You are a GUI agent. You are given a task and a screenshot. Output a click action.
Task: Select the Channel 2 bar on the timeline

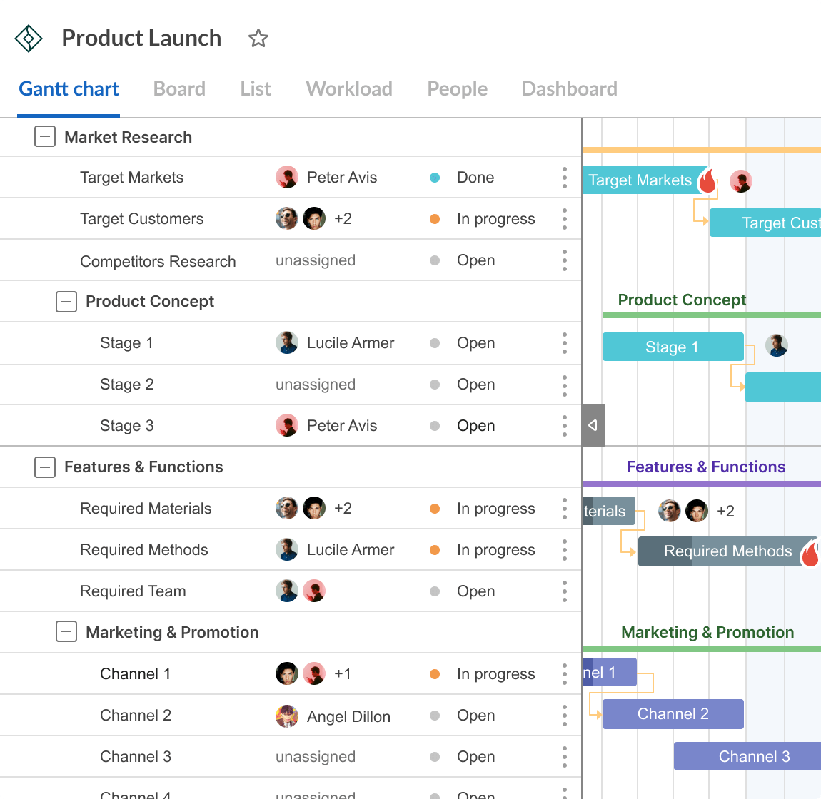[673, 714]
